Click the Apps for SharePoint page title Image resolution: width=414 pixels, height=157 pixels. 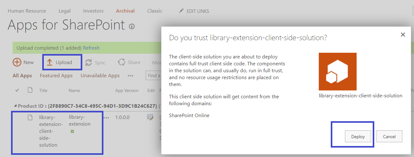coord(66,24)
